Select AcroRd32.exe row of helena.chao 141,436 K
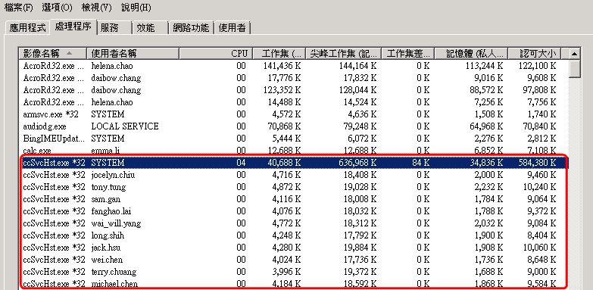Screen dimensions: 593x290 293,66
